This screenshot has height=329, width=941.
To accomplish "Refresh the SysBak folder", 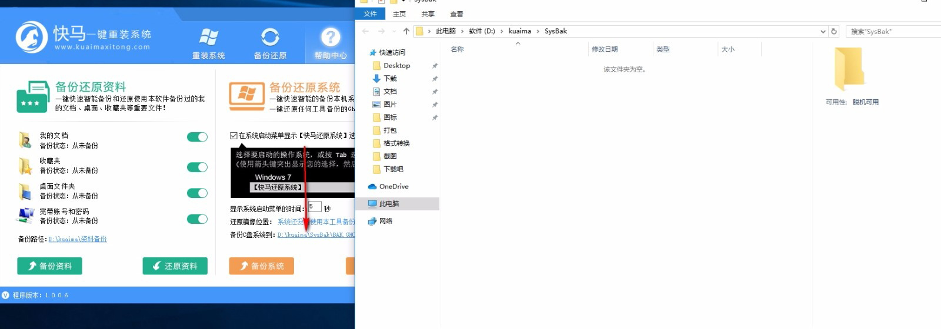I will click(x=834, y=32).
